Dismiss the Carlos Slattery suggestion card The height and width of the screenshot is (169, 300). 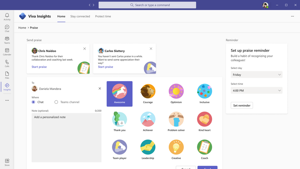(x=151, y=49)
